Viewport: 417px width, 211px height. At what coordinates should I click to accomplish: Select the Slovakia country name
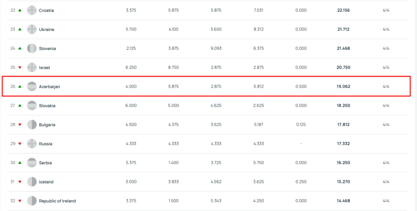coord(47,105)
